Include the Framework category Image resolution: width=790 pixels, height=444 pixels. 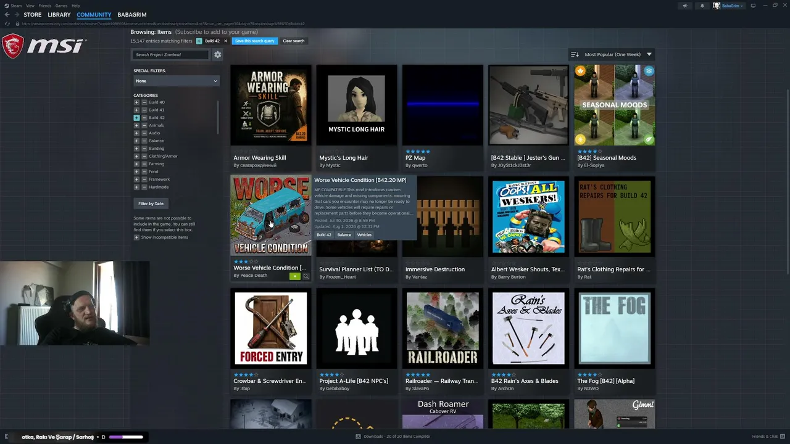coord(136,179)
